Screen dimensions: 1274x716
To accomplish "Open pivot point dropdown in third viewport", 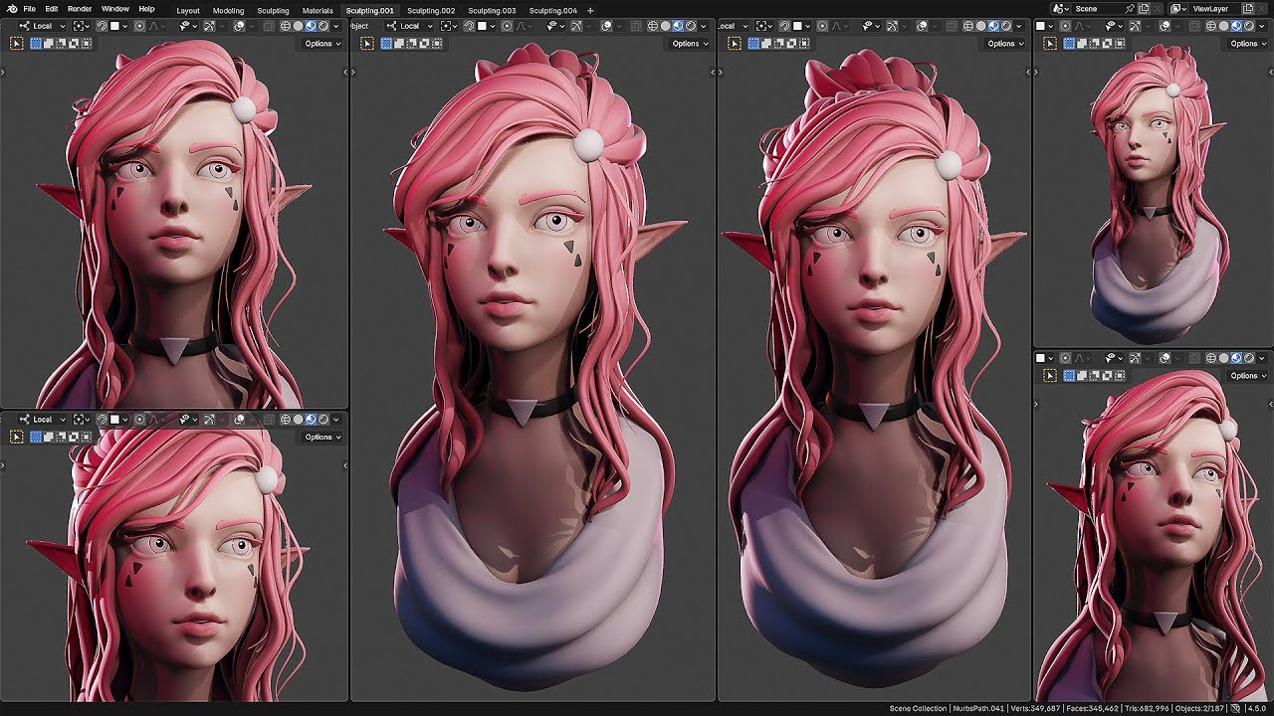I will coord(764,26).
